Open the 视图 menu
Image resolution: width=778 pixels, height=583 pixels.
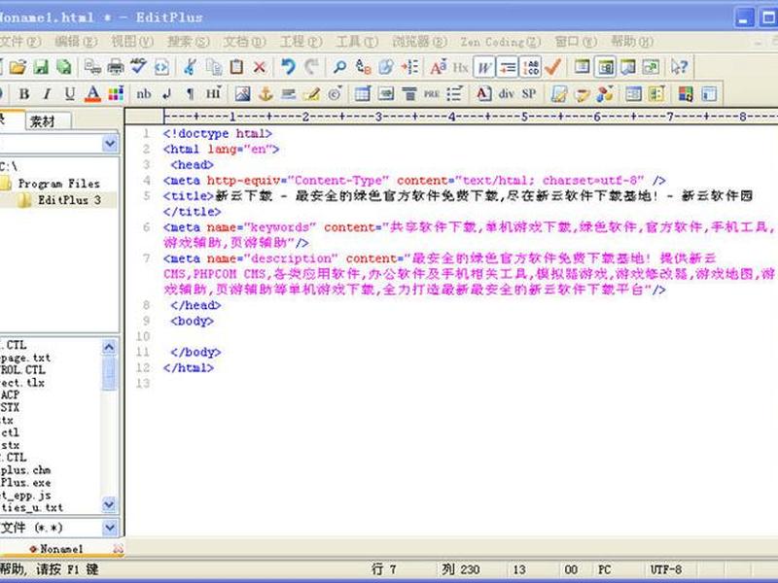(x=132, y=42)
